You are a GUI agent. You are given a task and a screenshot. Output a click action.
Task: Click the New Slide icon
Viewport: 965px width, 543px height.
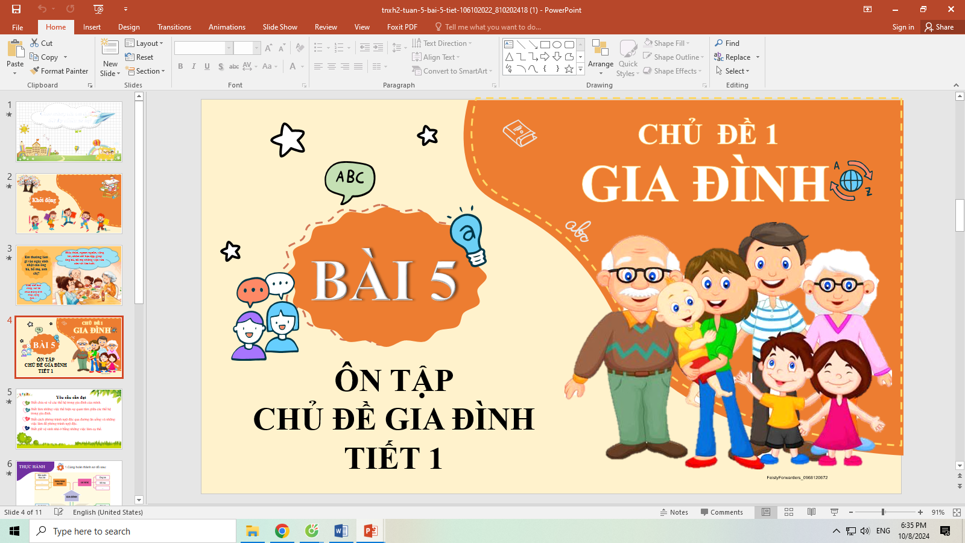tap(110, 47)
